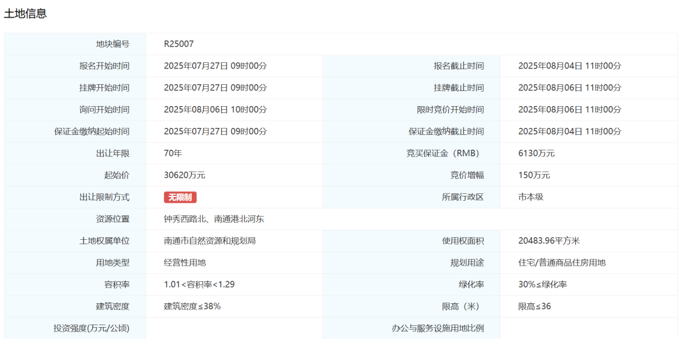Image resolution: width=679 pixels, height=339 pixels.
Task: Select the 报名开始时间 value 2025年07月27日 09时00分
Action: [215, 66]
